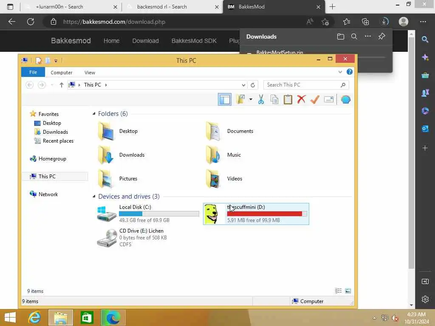Click the Edge downloads toolbar button
Image resolution: width=435 pixels, height=326 pixels.
[x=384, y=22]
